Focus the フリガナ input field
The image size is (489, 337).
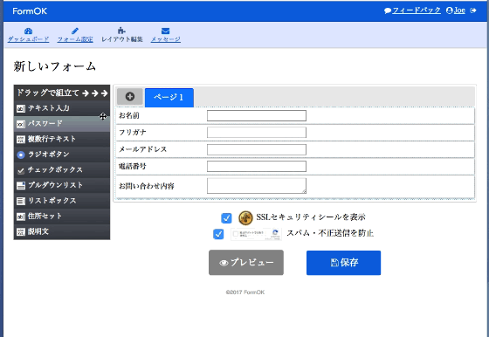[257, 133]
